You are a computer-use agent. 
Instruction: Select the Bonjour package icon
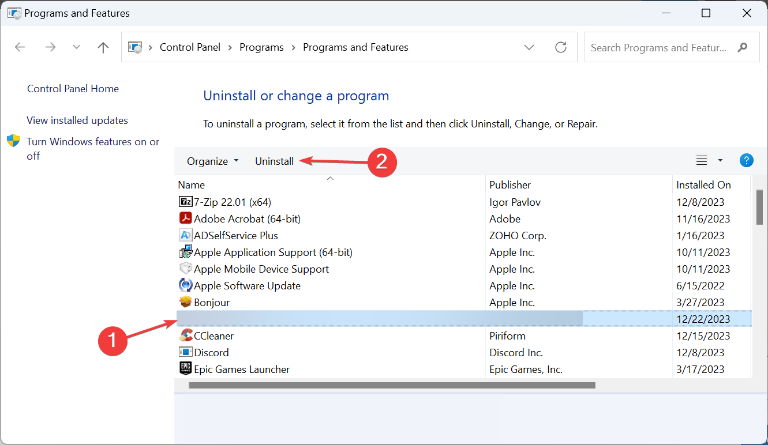(x=185, y=302)
